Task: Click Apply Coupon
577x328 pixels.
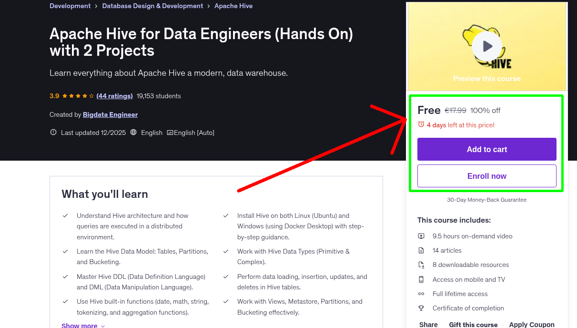Action: [532, 324]
